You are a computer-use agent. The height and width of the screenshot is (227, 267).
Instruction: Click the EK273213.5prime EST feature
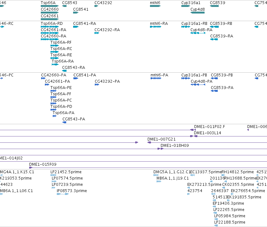click(x=188, y=188)
